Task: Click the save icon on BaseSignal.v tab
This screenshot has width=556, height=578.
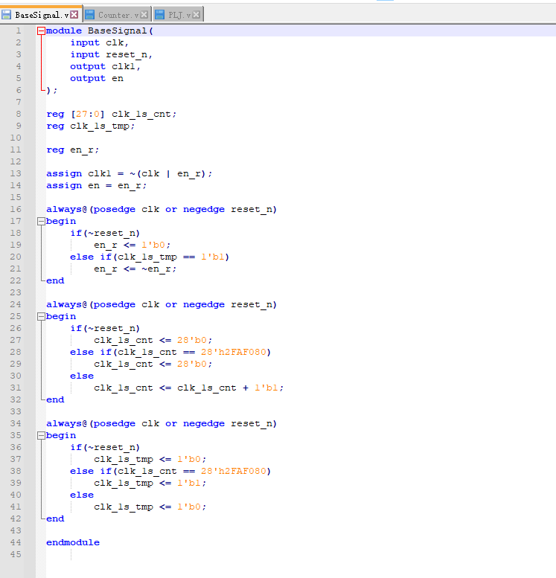Action: point(6,15)
